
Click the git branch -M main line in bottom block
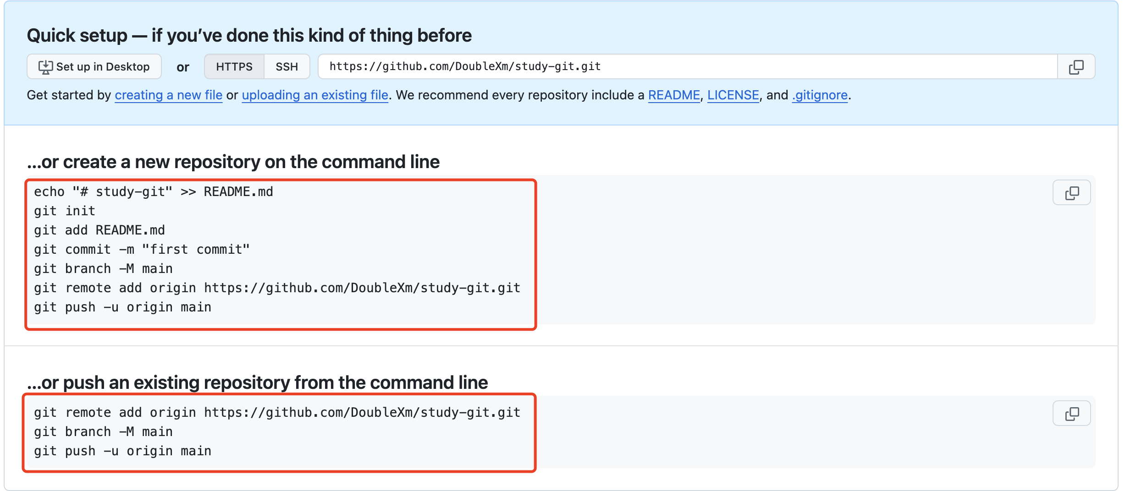(103, 432)
